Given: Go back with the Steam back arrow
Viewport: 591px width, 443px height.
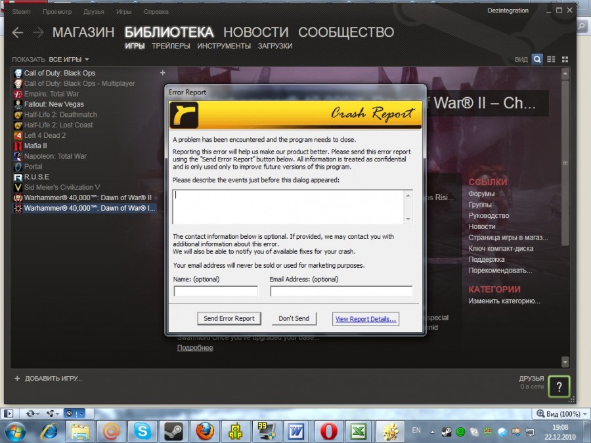Looking at the screenshot, I should tap(17, 33).
